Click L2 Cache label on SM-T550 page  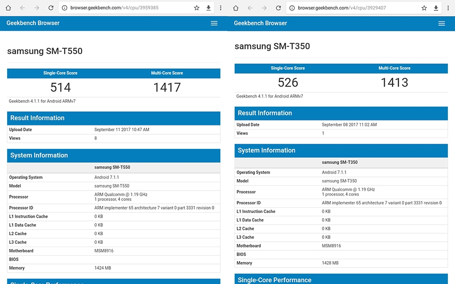tap(18, 234)
